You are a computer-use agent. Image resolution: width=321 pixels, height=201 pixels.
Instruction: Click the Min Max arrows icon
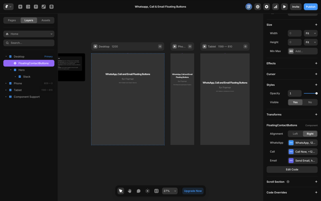click(291, 51)
